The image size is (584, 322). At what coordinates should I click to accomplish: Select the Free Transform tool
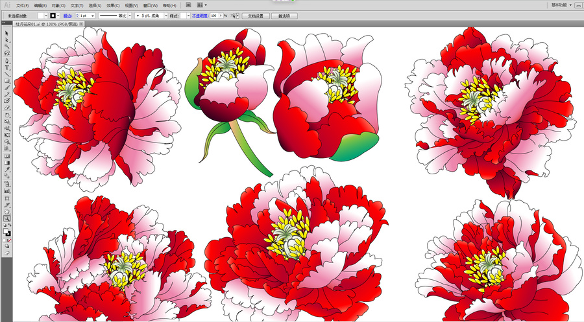pyautogui.click(x=6, y=135)
